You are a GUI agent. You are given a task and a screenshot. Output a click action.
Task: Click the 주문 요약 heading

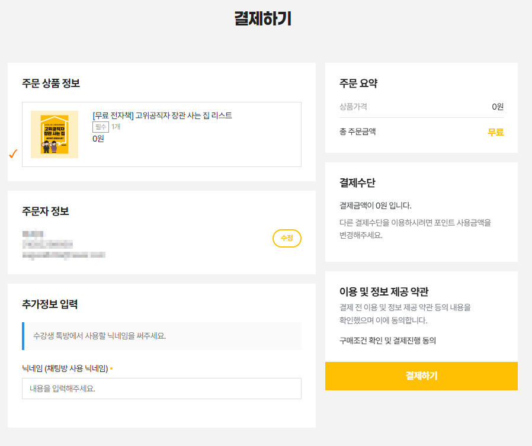tap(358, 84)
